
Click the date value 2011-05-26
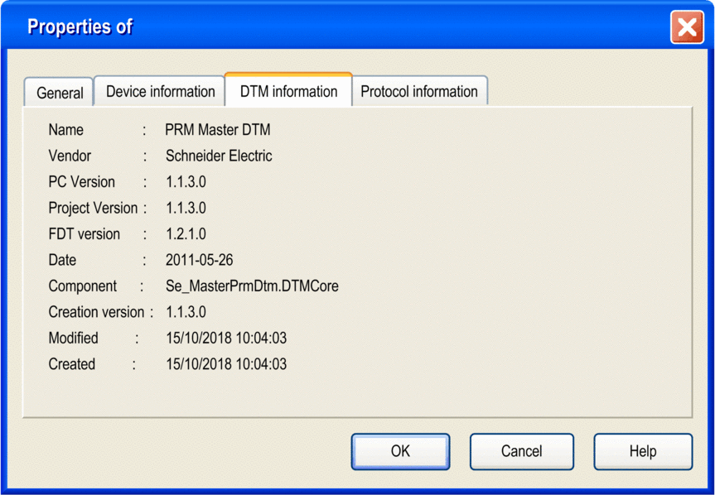point(199,260)
